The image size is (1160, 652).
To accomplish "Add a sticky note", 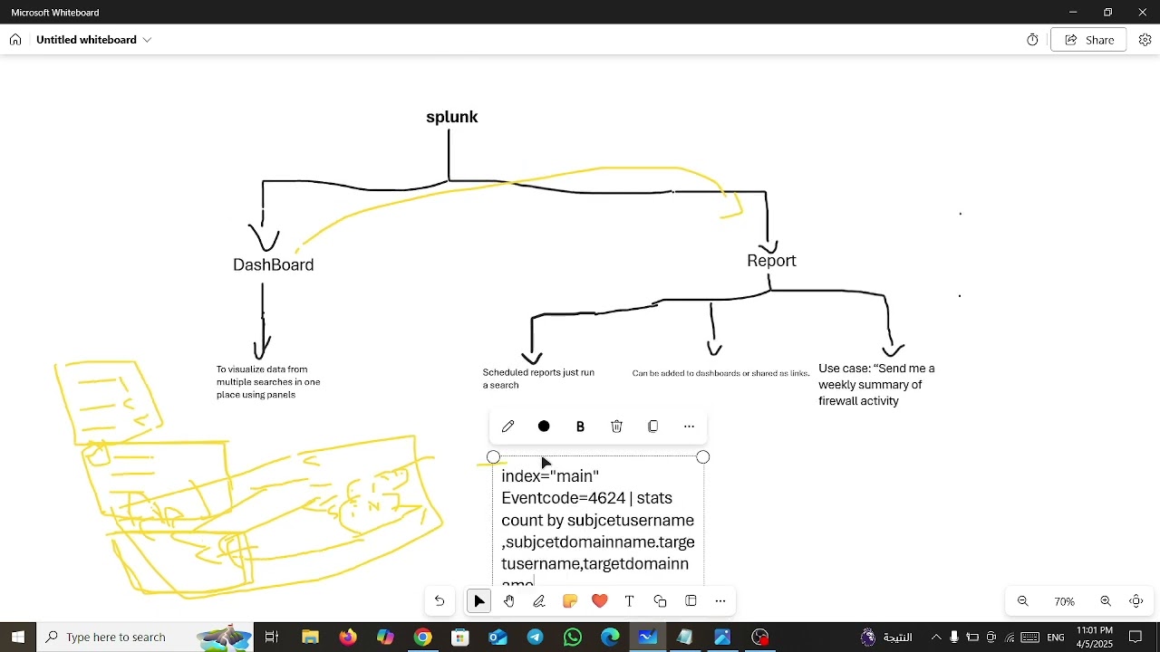I will pyautogui.click(x=570, y=601).
